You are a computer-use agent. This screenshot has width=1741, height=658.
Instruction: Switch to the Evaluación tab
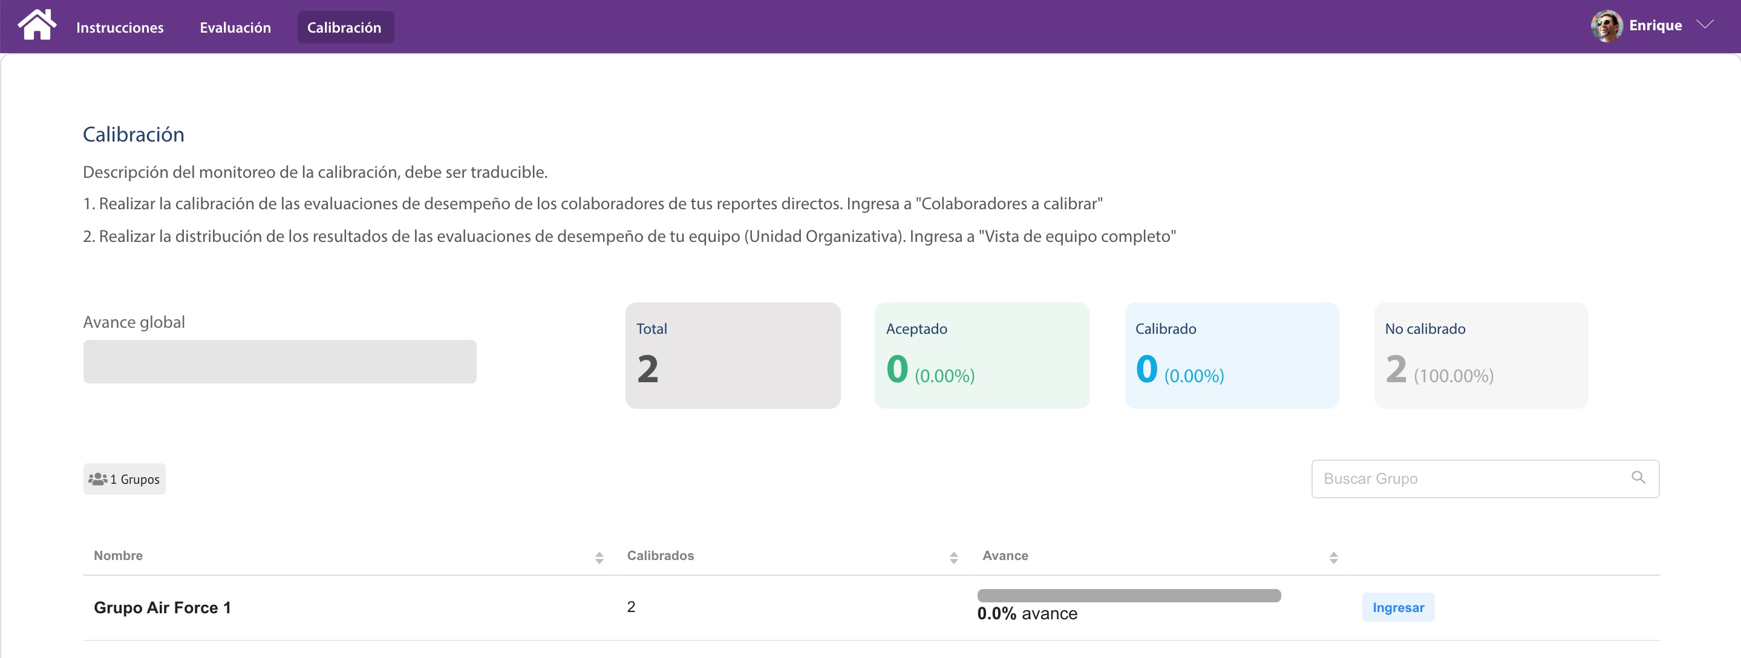coord(235,28)
